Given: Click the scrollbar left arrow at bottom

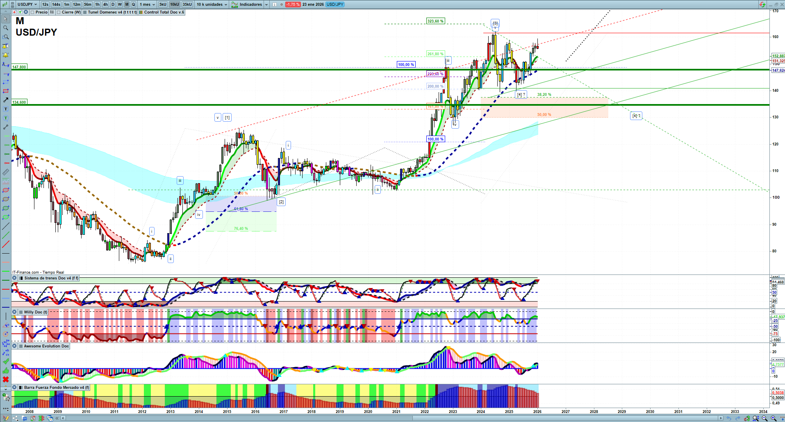Looking at the screenshot, I should pos(63,418).
